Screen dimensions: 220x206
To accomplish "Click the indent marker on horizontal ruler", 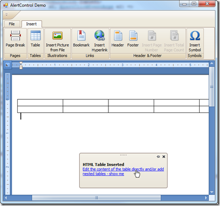I will point(21,65).
